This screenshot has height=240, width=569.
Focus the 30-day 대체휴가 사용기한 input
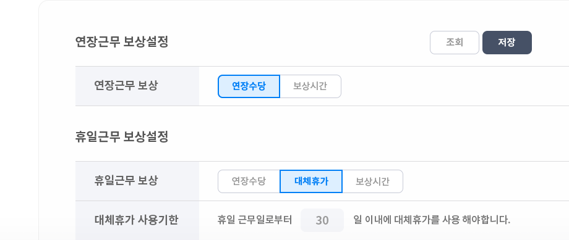pos(322,220)
